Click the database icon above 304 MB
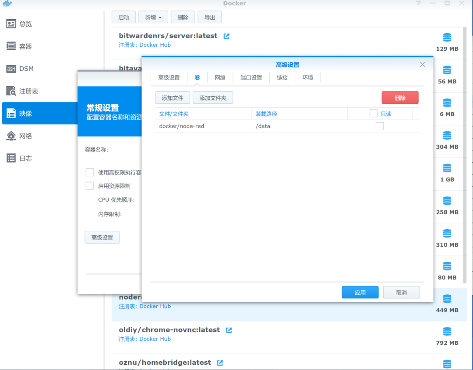 pyautogui.click(x=447, y=136)
